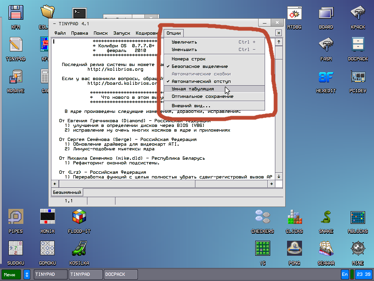Launch the FASM assembler icon
The height and width of the screenshot is (281, 374).
coord(326,45)
